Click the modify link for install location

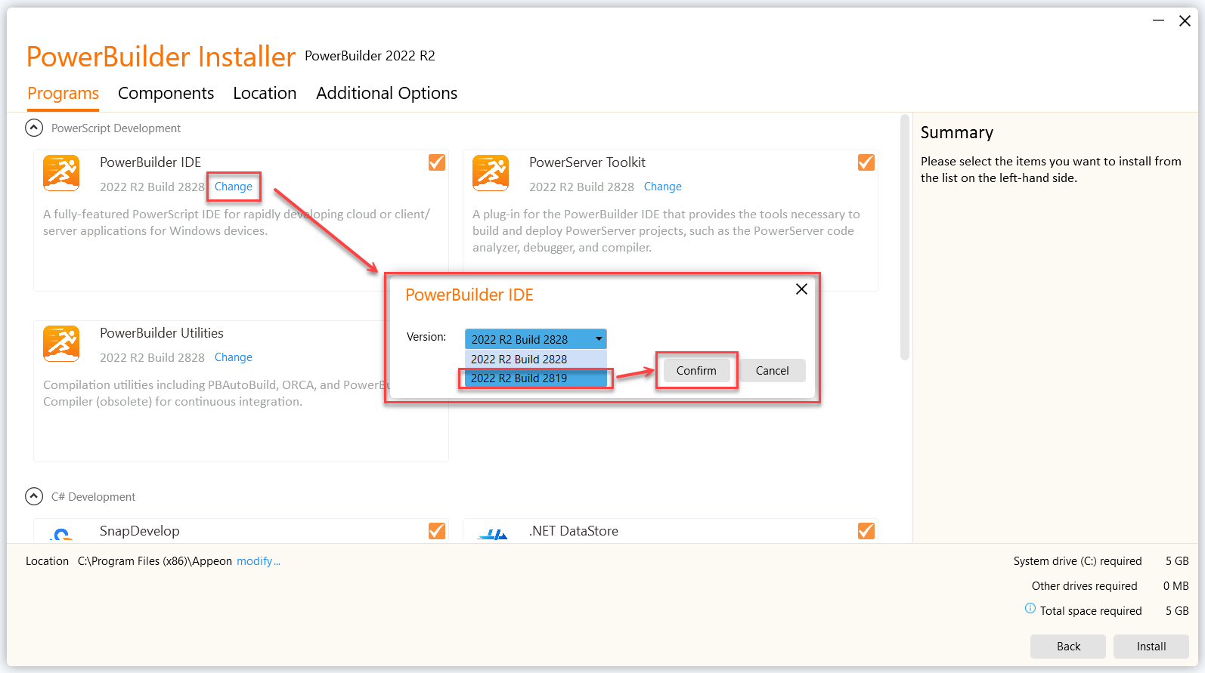point(258,561)
